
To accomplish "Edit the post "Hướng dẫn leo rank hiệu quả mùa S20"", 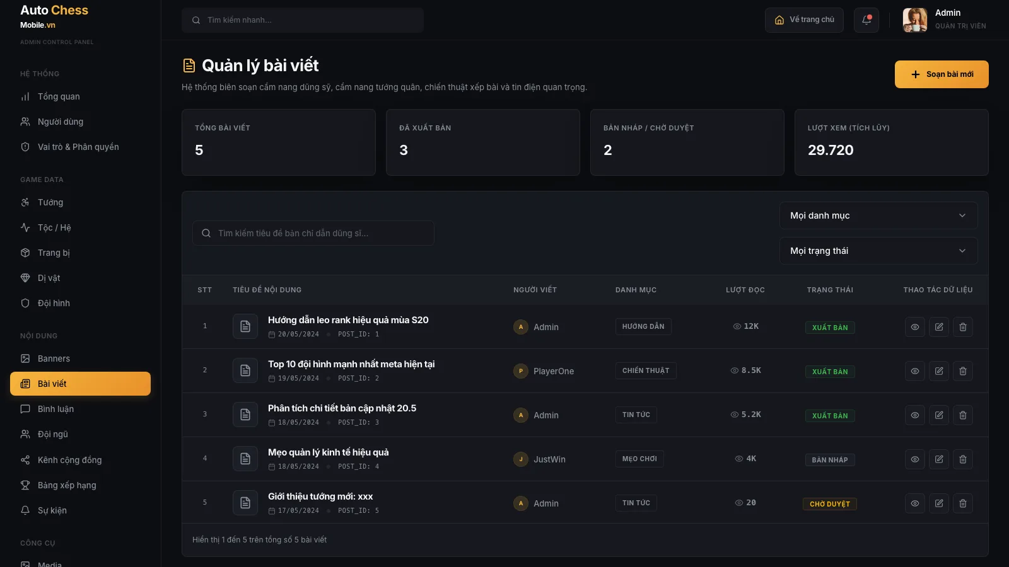I will 939,327.
